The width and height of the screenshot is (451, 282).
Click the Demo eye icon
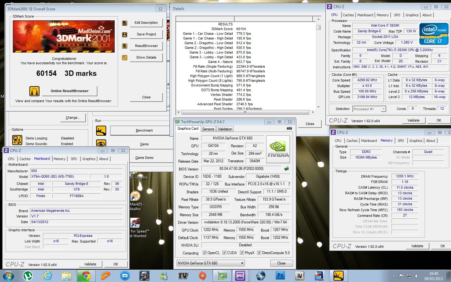pos(101,144)
